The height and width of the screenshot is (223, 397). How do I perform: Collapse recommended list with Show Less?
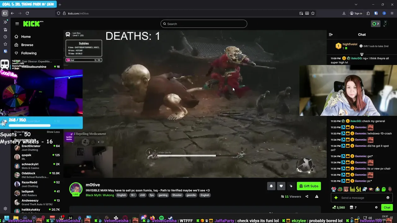[x=53, y=132]
